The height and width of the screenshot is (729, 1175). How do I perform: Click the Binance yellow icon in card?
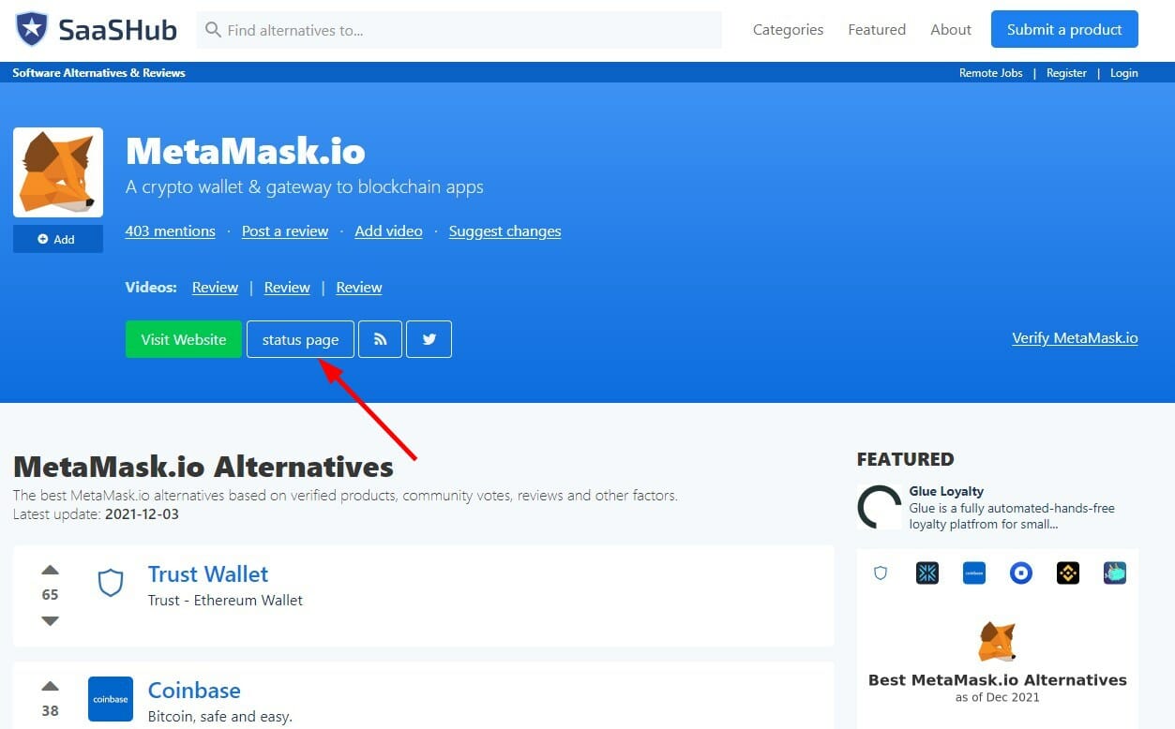1068,573
